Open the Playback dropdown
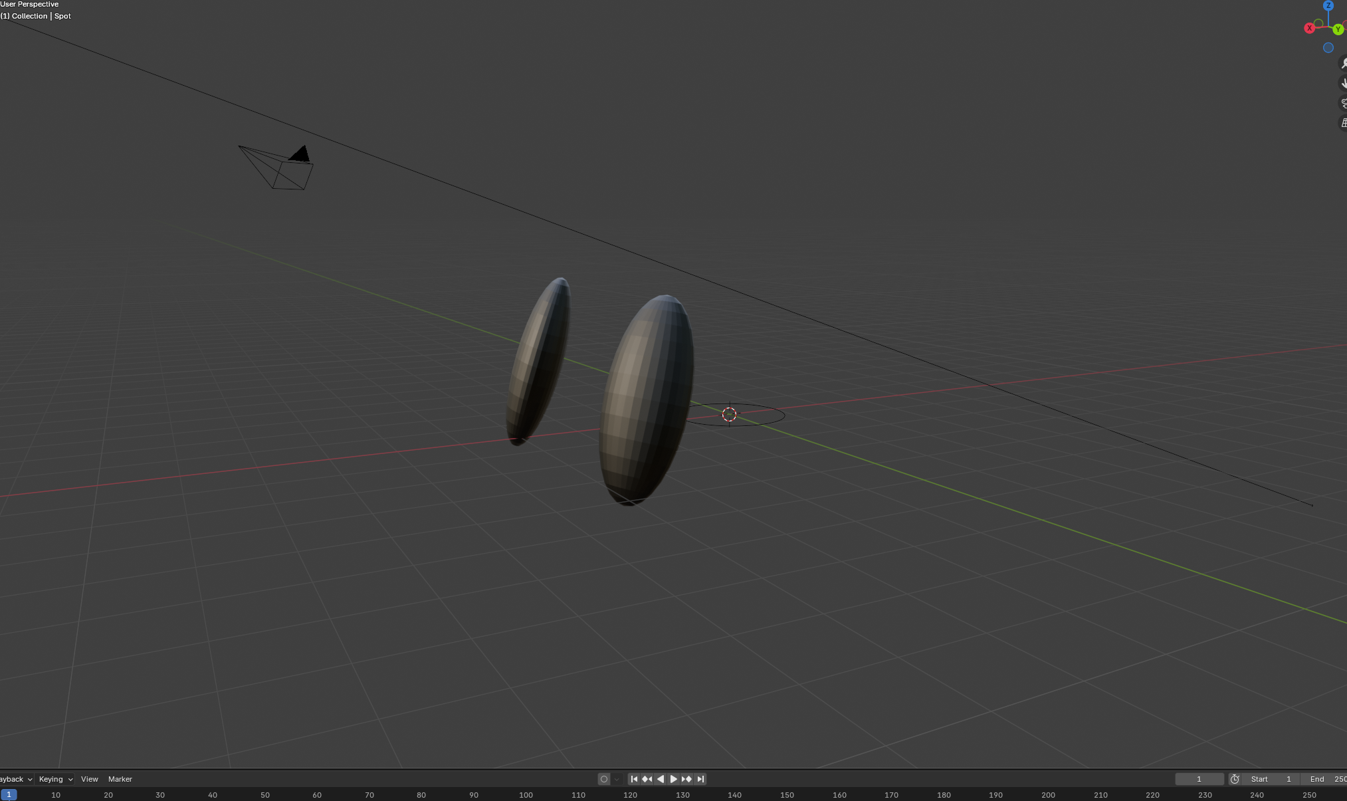 click(15, 779)
